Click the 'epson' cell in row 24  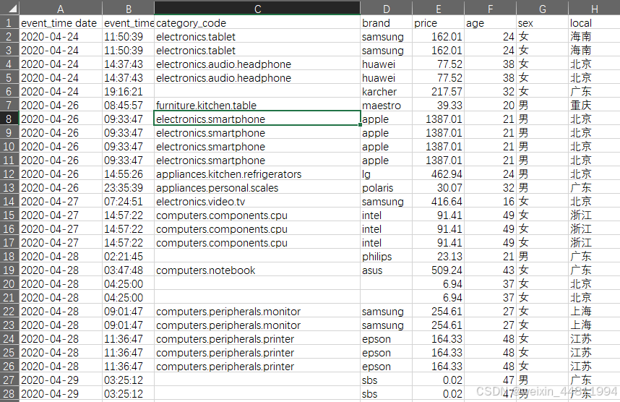click(387, 339)
